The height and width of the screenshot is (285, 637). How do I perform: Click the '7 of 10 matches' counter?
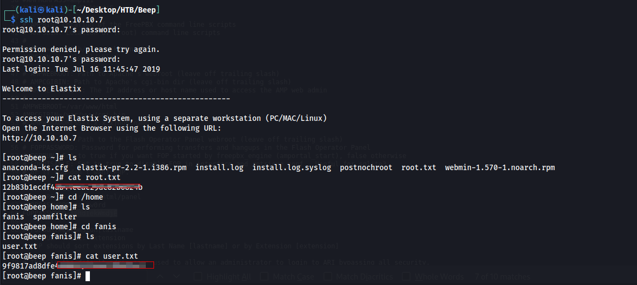point(503,276)
